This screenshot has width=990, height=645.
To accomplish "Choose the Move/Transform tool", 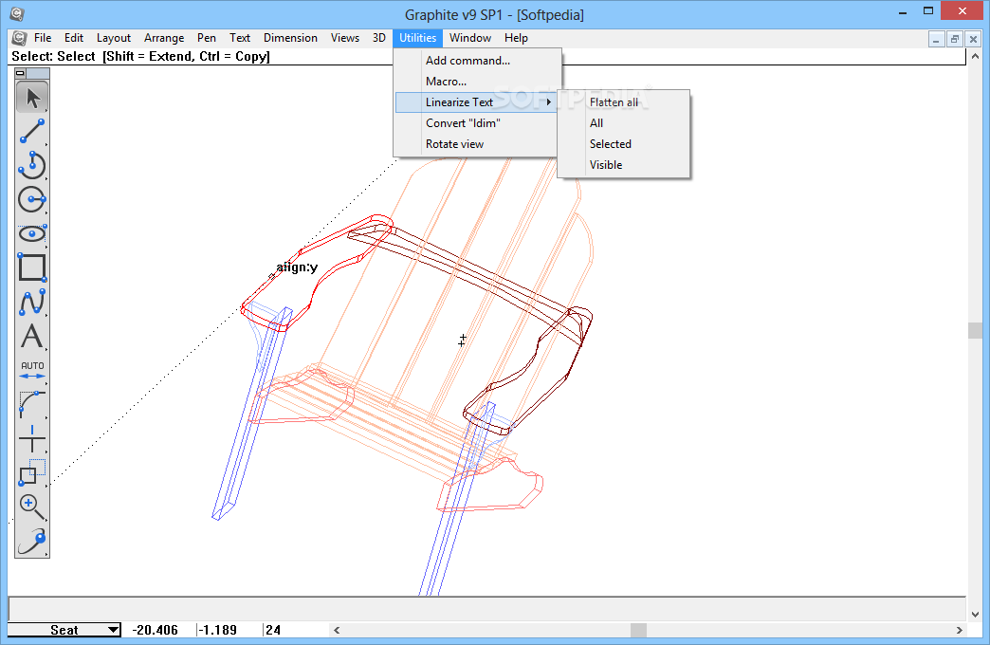I will [32, 472].
